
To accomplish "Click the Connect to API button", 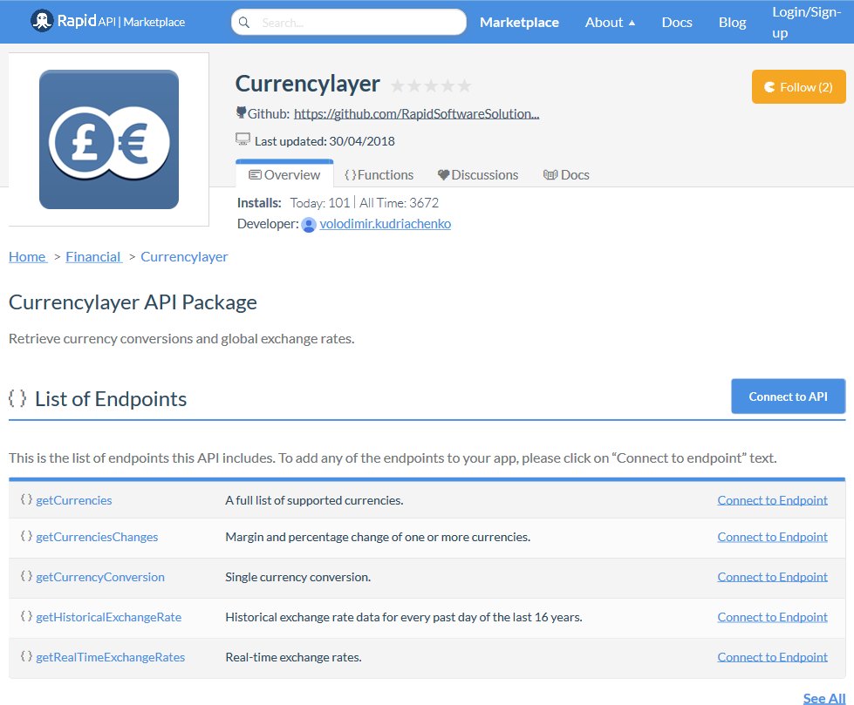I will click(788, 397).
